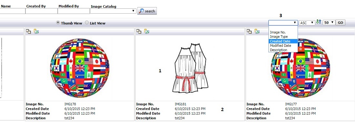Screen dimensions: 355x123
Task: Open the ASC sort order dropdown
Action: (307, 23)
